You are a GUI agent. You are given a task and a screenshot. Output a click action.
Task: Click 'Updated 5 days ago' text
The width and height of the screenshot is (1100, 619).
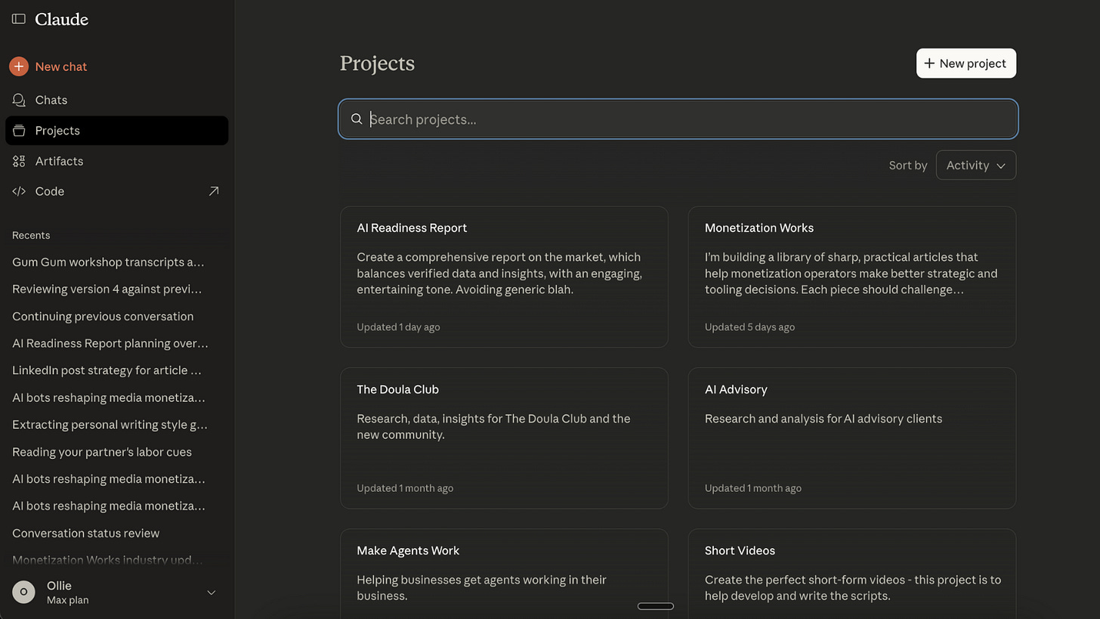click(749, 327)
